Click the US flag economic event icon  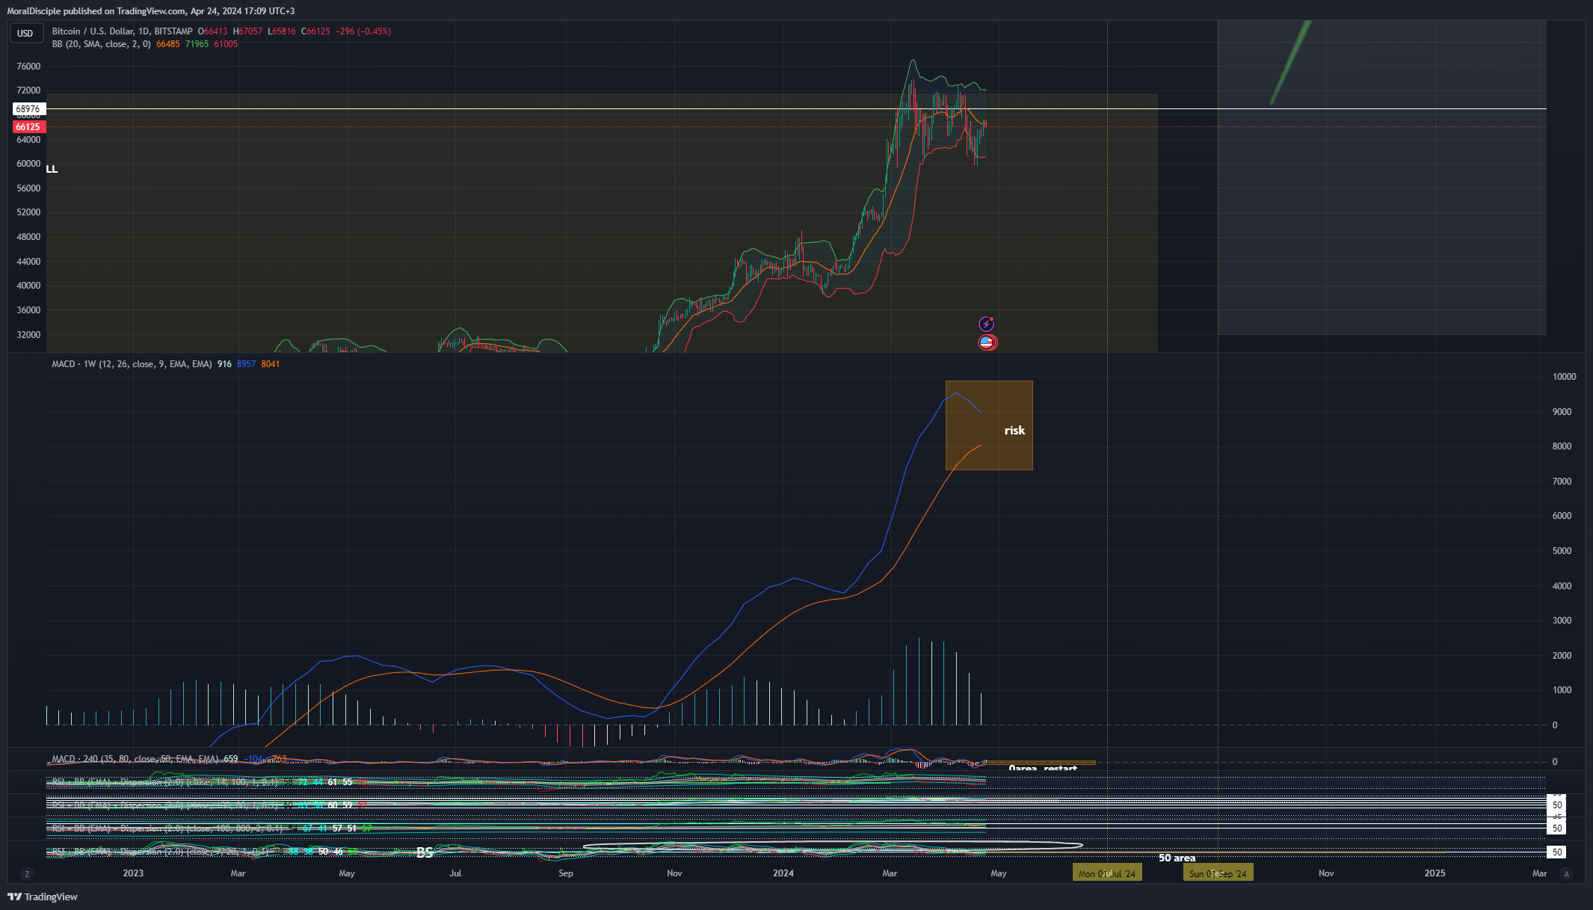coord(987,342)
